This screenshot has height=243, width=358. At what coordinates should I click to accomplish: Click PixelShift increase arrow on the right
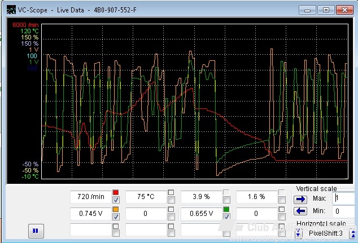(x=353, y=233)
